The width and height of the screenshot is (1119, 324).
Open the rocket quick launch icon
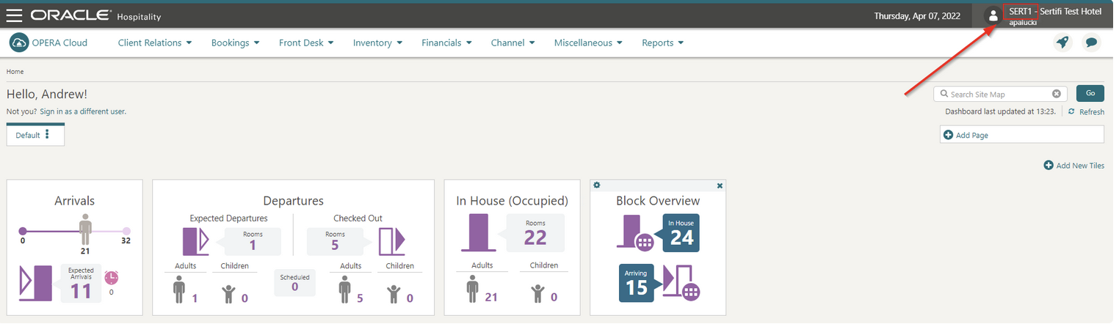[x=1062, y=43]
